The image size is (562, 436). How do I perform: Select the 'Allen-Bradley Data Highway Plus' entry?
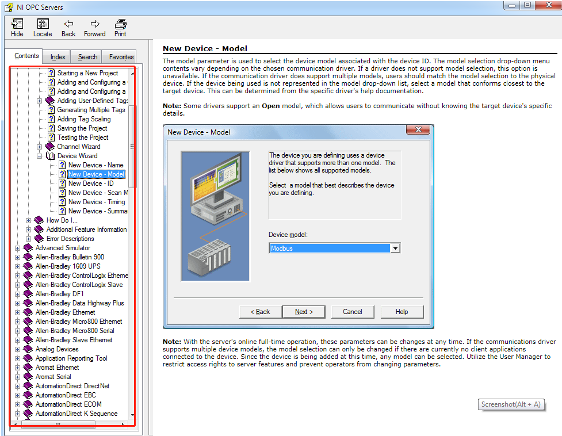(80, 304)
